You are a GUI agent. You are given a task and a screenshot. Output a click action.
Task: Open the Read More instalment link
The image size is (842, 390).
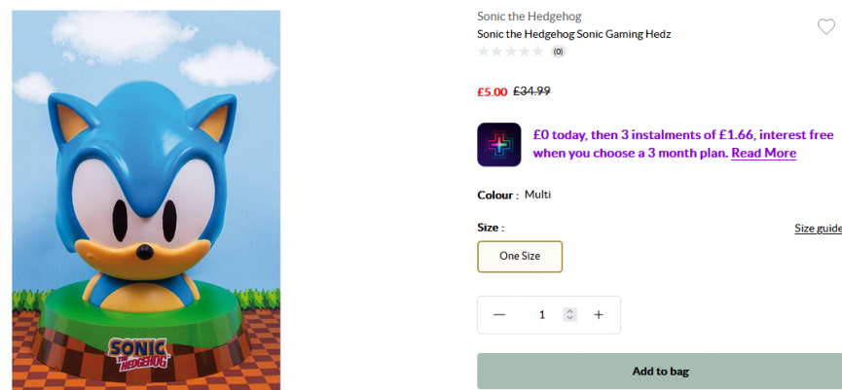click(763, 154)
